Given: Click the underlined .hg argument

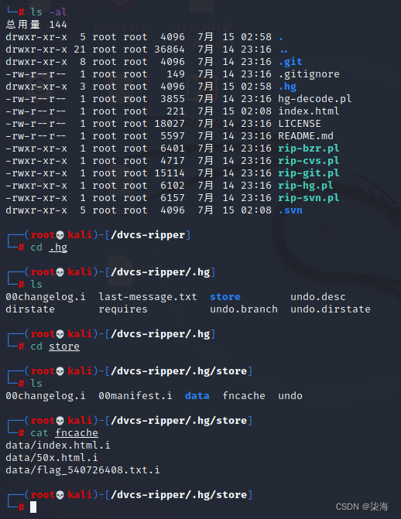Looking at the screenshot, I should click(x=58, y=248).
